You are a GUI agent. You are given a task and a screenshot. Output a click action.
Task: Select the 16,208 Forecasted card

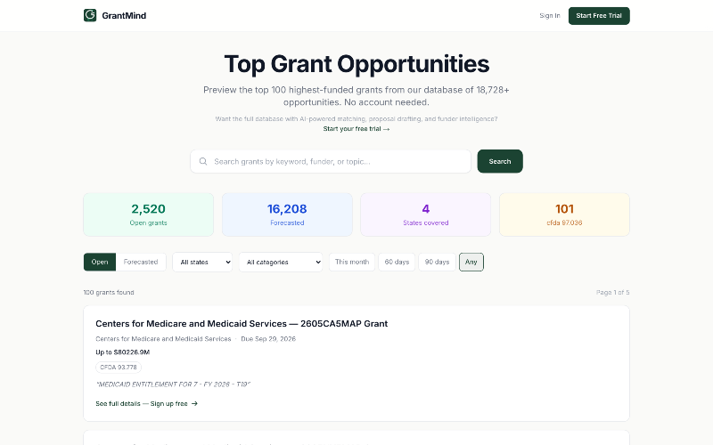click(x=287, y=214)
